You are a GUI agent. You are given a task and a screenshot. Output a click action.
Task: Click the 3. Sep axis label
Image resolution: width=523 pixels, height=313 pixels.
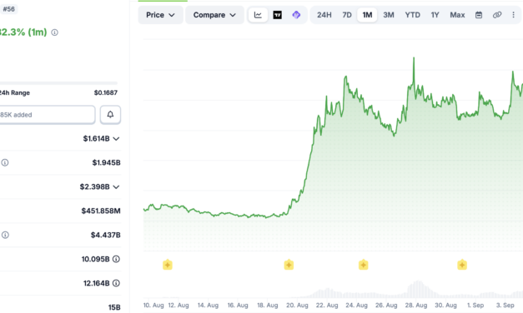[505, 305]
